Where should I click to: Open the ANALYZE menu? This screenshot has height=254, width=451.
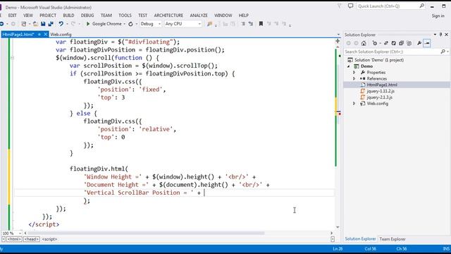point(199,16)
